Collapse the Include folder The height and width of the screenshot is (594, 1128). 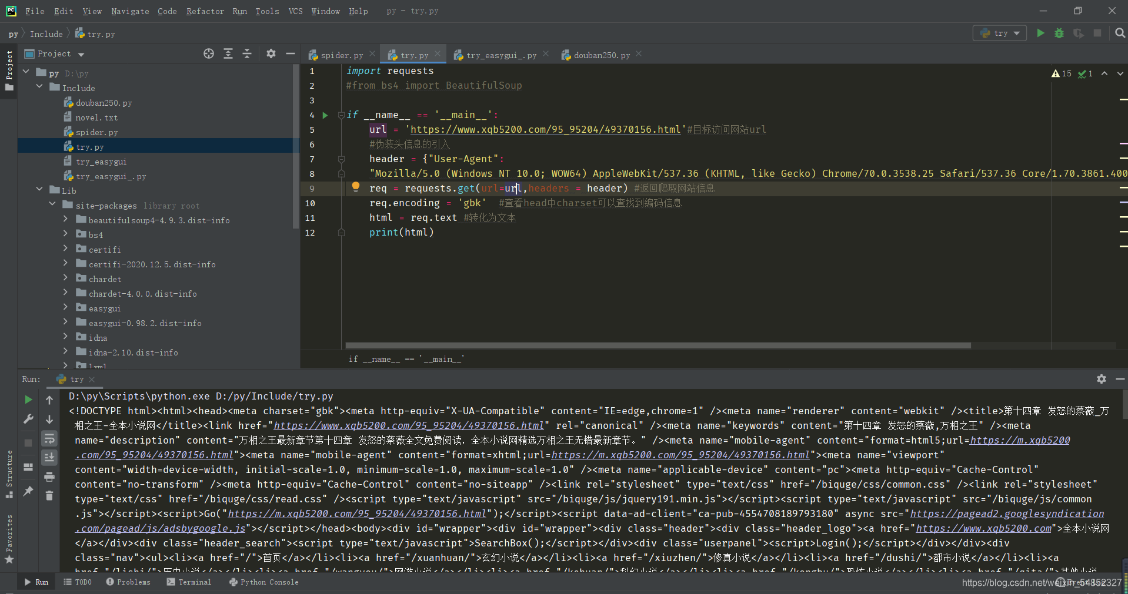coord(39,86)
